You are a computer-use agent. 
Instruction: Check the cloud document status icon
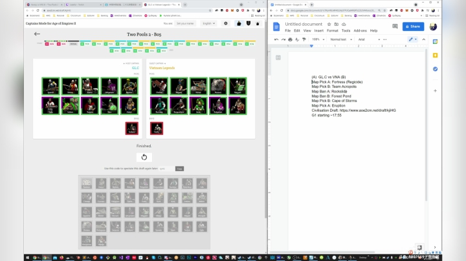(x=344, y=25)
